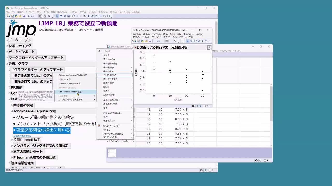Click the save disk icon in journal toolbar
Viewport: 332px width, 186px height.
[24, 16]
